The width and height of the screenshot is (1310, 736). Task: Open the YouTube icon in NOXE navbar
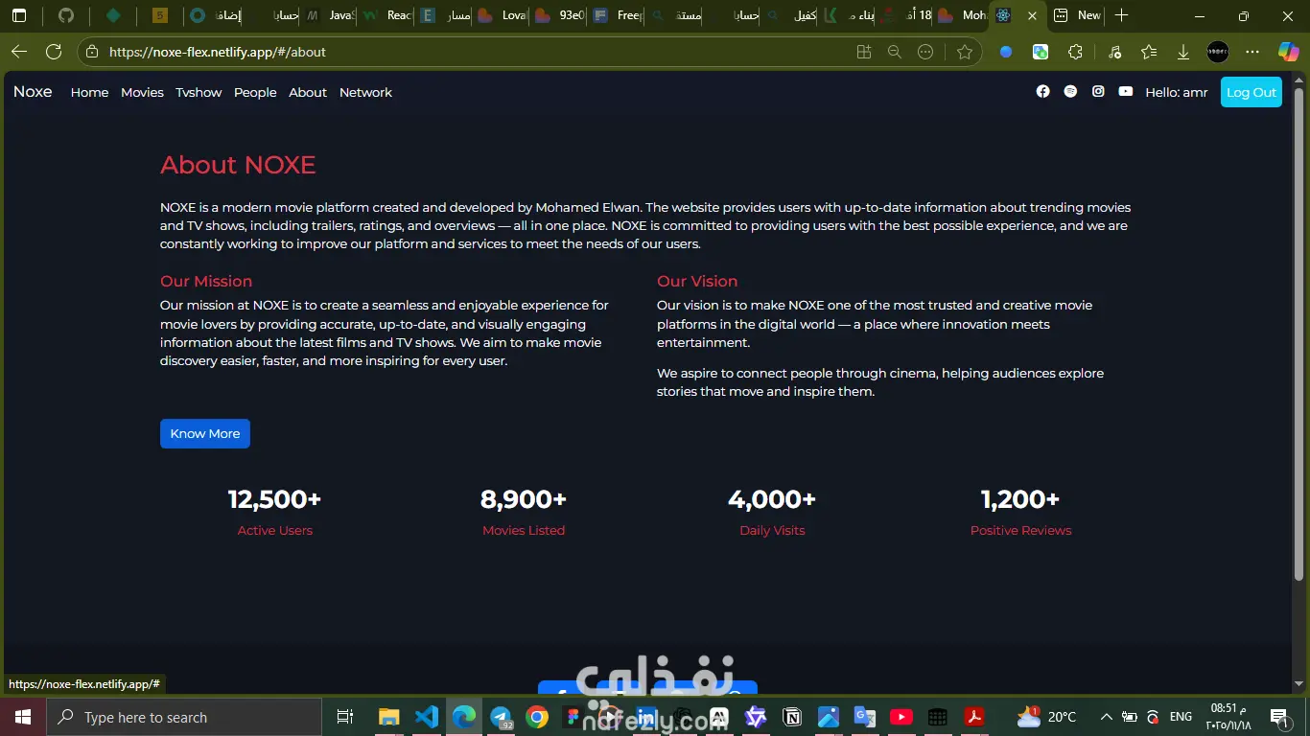(1126, 92)
